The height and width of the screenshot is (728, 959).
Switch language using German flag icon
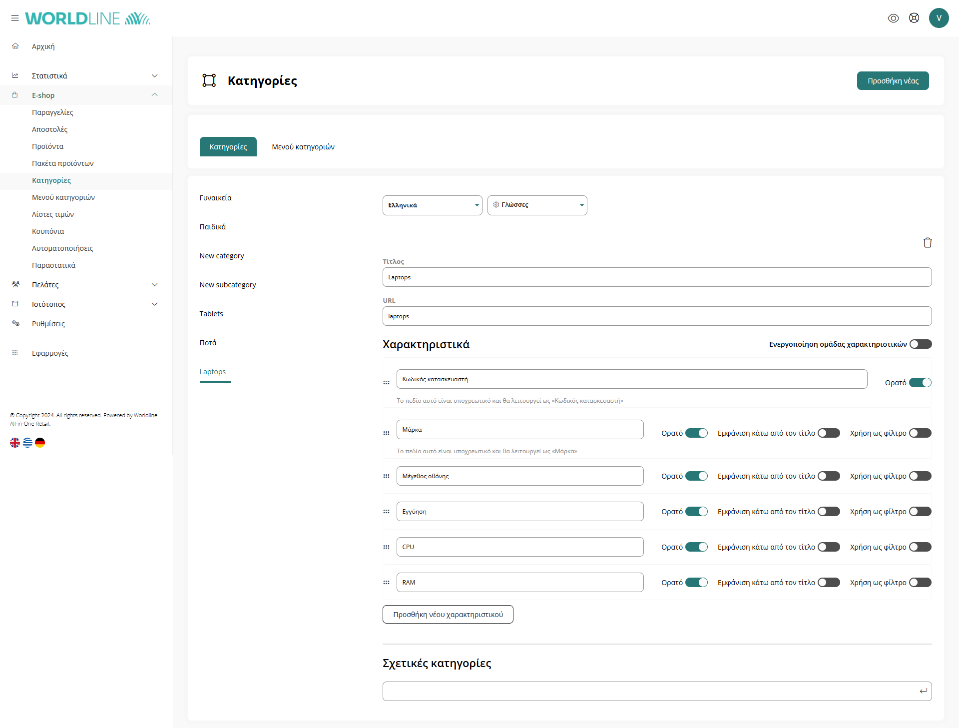[40, 443]
